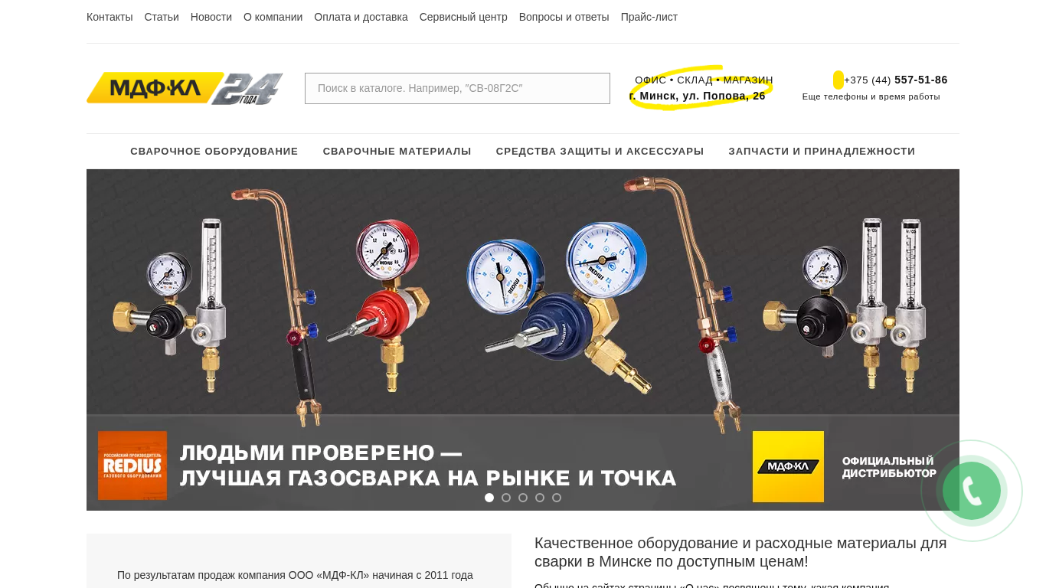Viewport: 1046px width, 588px height.
Task: Show Еще телефоны и время работы
Action: point(871,96)
